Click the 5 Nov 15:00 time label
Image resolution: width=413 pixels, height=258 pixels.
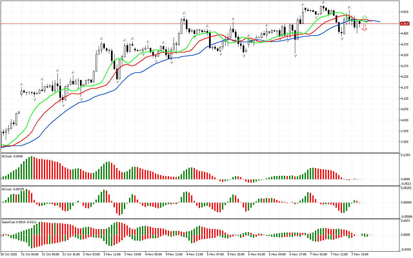coord(236,254)
